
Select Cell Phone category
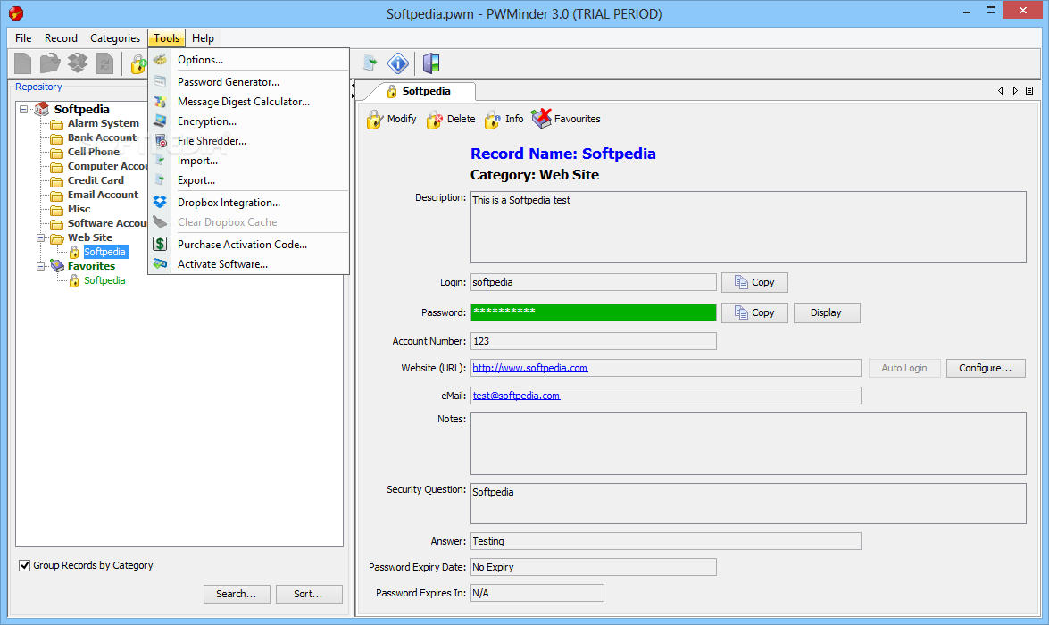(94, 152)
